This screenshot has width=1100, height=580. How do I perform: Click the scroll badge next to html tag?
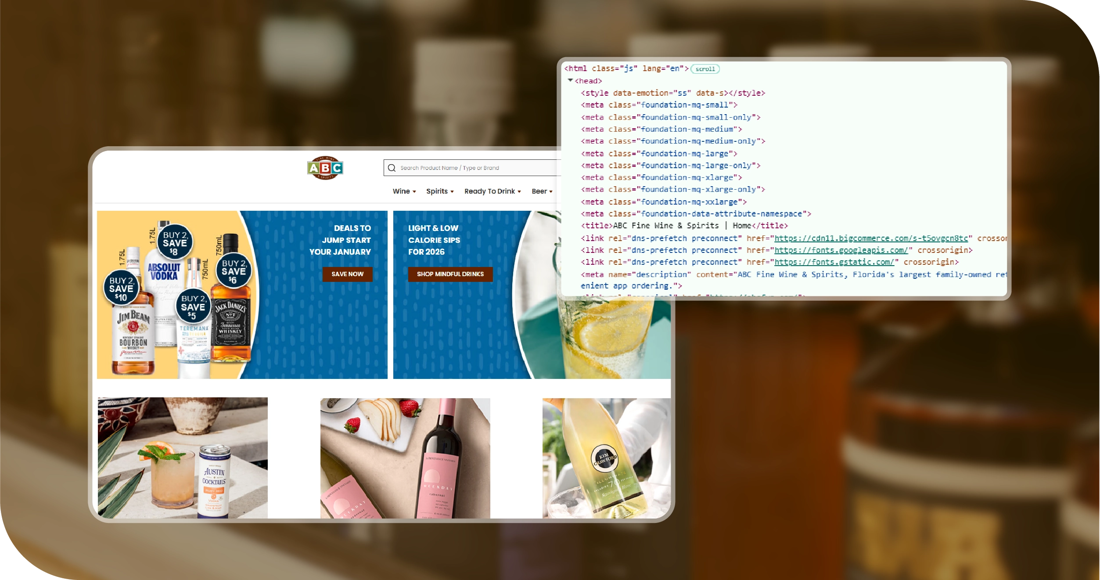click(x=705, y=69)
